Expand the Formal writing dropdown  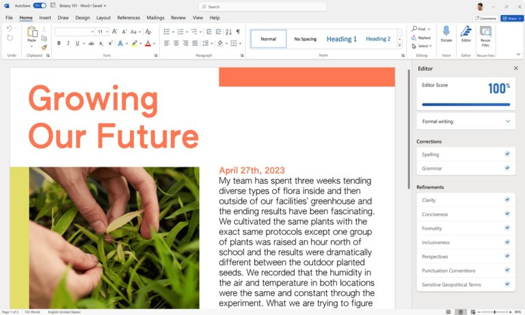tap(508, 121)
